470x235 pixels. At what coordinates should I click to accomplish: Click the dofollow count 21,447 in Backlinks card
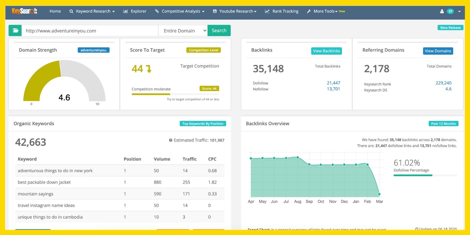pos(333,83)
